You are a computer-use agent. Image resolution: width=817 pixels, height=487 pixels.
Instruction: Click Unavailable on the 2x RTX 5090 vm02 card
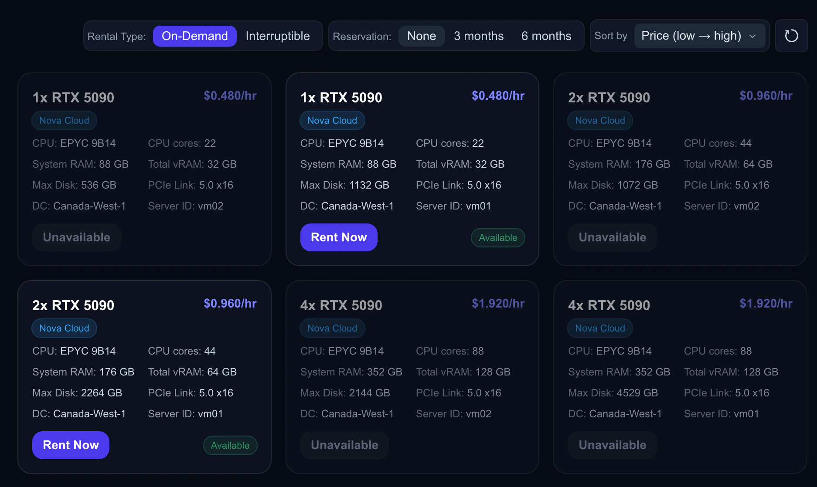coord(612,237)
